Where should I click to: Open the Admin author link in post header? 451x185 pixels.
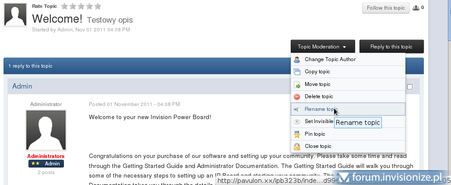pyautogui.click(x=22, y=86)
